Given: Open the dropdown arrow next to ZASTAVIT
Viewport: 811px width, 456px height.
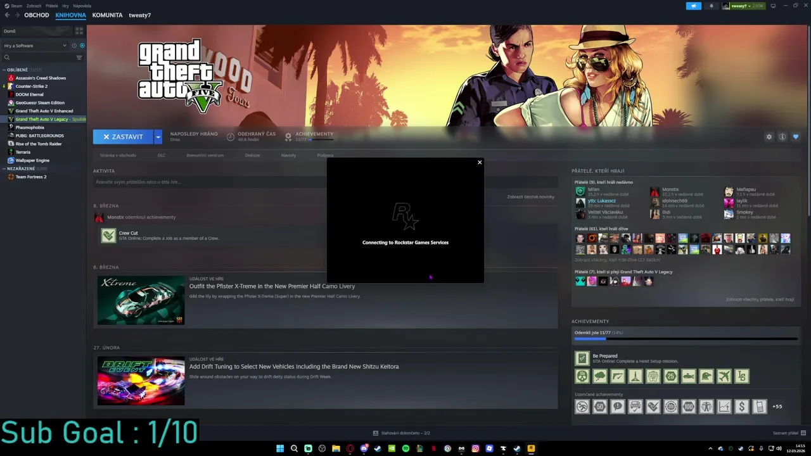Looking at the screenshot, I should (158, 137).
